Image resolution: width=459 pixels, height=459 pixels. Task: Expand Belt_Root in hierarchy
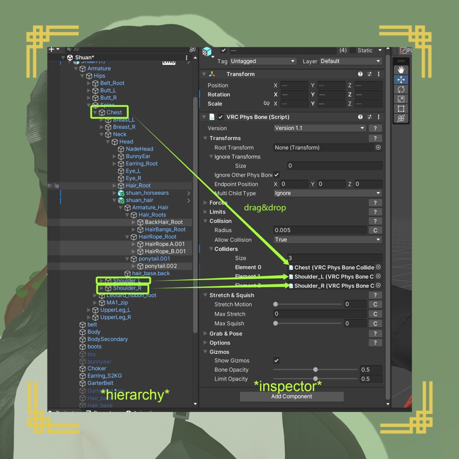89,83
